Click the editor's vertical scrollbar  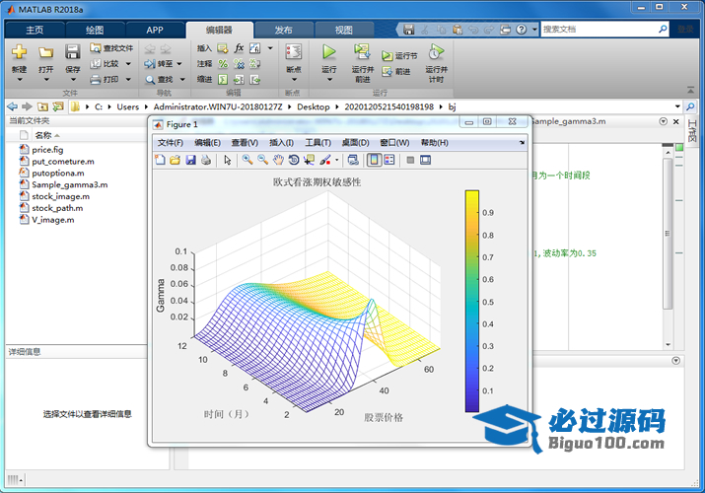(668, 234)
